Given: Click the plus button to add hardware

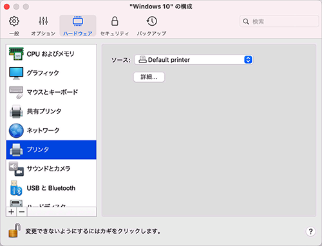Looking at the screenshot, I should pyautogui.click(x=12, y=212).
